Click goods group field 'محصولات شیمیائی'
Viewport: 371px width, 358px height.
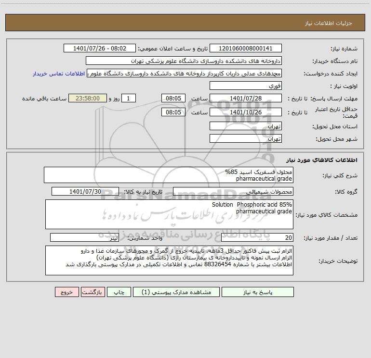pyautogui.click(x=233, y=191)
